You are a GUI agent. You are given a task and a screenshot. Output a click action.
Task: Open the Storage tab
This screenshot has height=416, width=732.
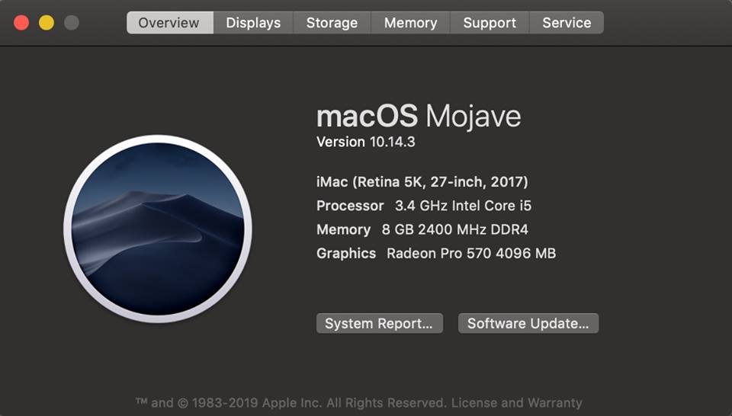tap(332, 22)
